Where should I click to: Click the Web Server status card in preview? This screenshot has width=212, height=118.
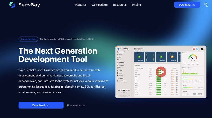pos(139,57)
